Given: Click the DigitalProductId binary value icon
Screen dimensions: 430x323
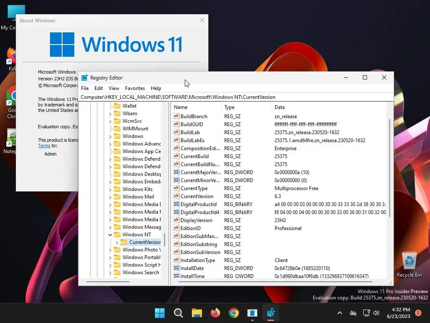Looking at the screenshot, I should click(176, 204).
